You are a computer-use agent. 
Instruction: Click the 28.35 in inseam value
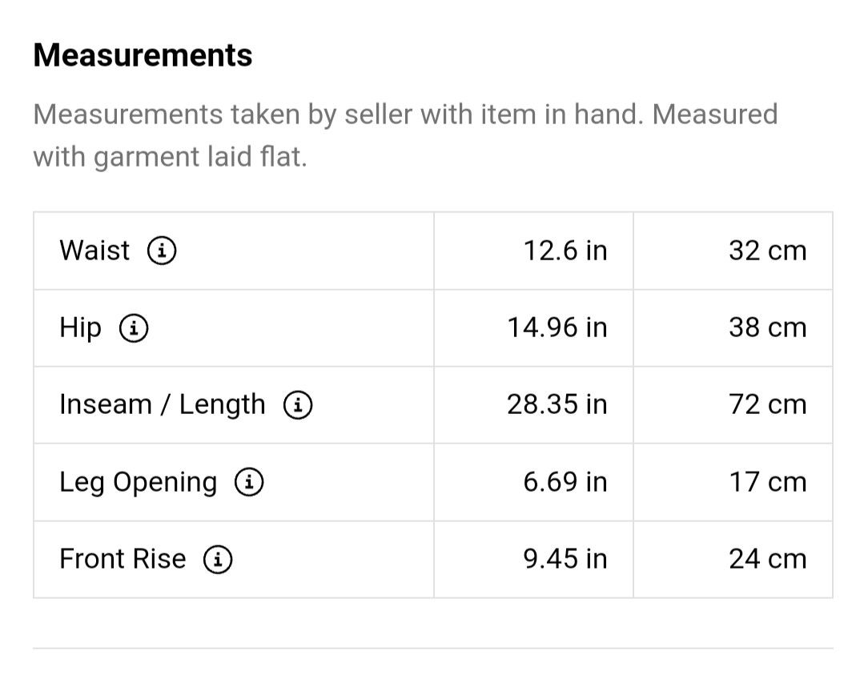coord(557,404)
